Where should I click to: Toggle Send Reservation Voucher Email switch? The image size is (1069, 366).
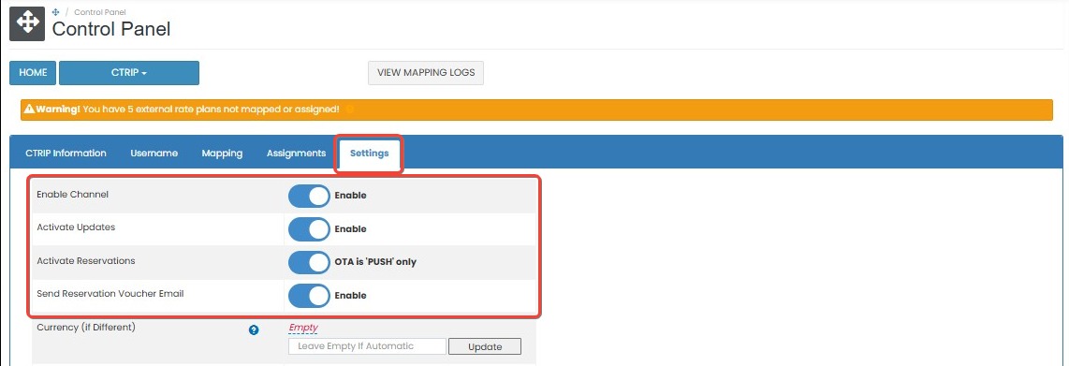[x=309, y=296]
